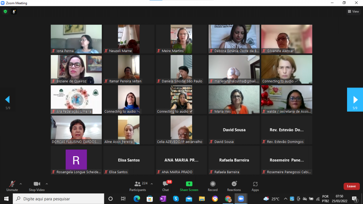Open Microsoft Edge from the taskbar
363x204 pixels.
(137, 199)
